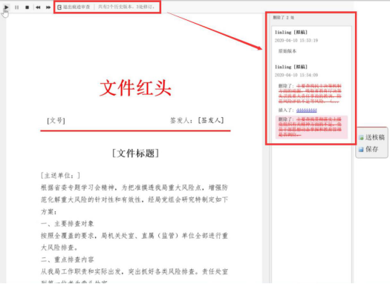Pause the revision playback

coord(16,7)
